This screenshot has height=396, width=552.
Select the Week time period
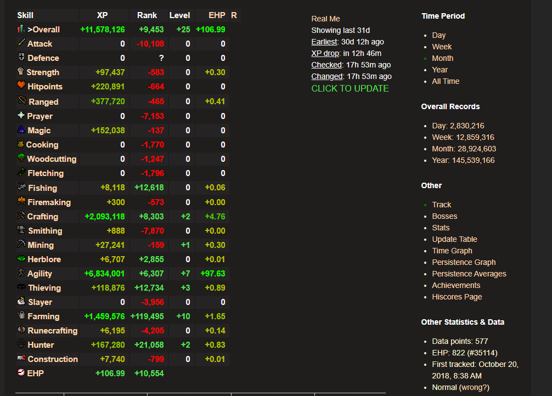point(442,47)
